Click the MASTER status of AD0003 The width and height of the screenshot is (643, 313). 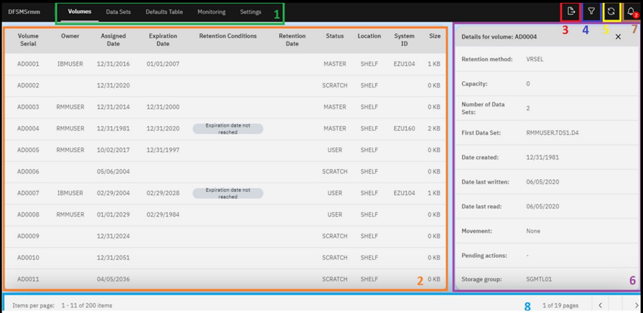click(x=334, y=107)
